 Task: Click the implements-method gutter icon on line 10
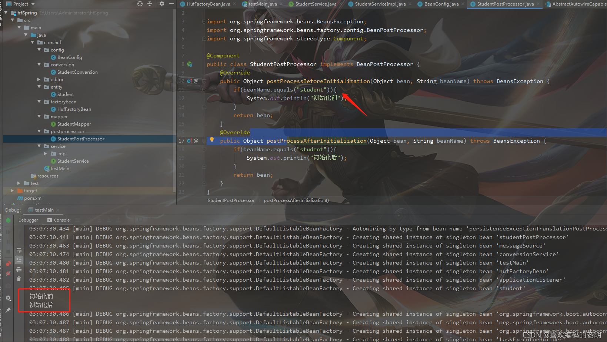pos(189,81)
